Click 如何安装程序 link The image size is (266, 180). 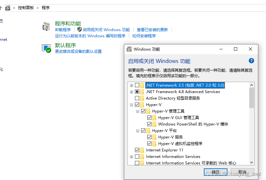[144, 36]
